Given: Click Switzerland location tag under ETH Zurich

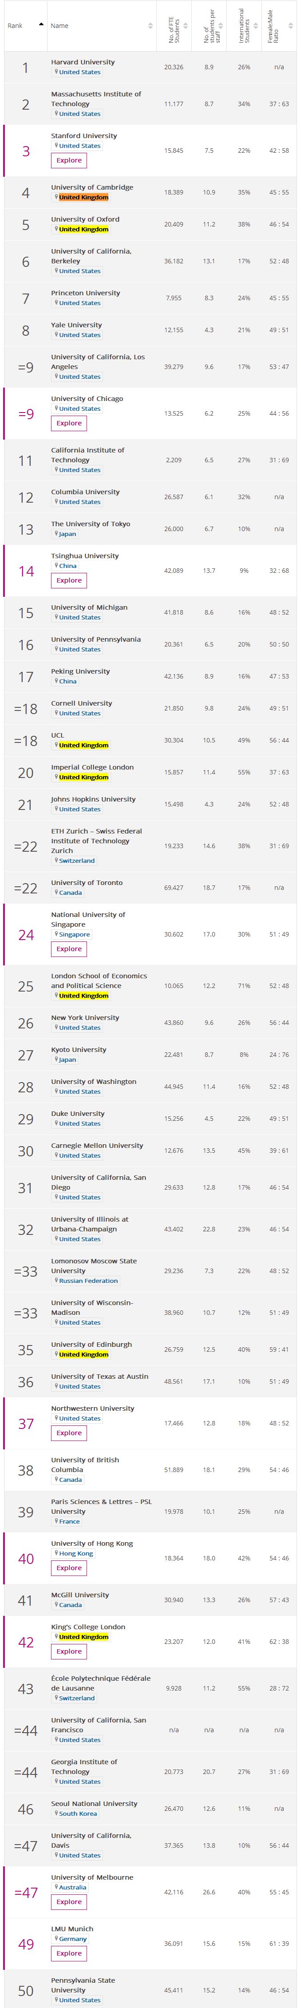Looking at the screenshot, I should click(76, 861).
